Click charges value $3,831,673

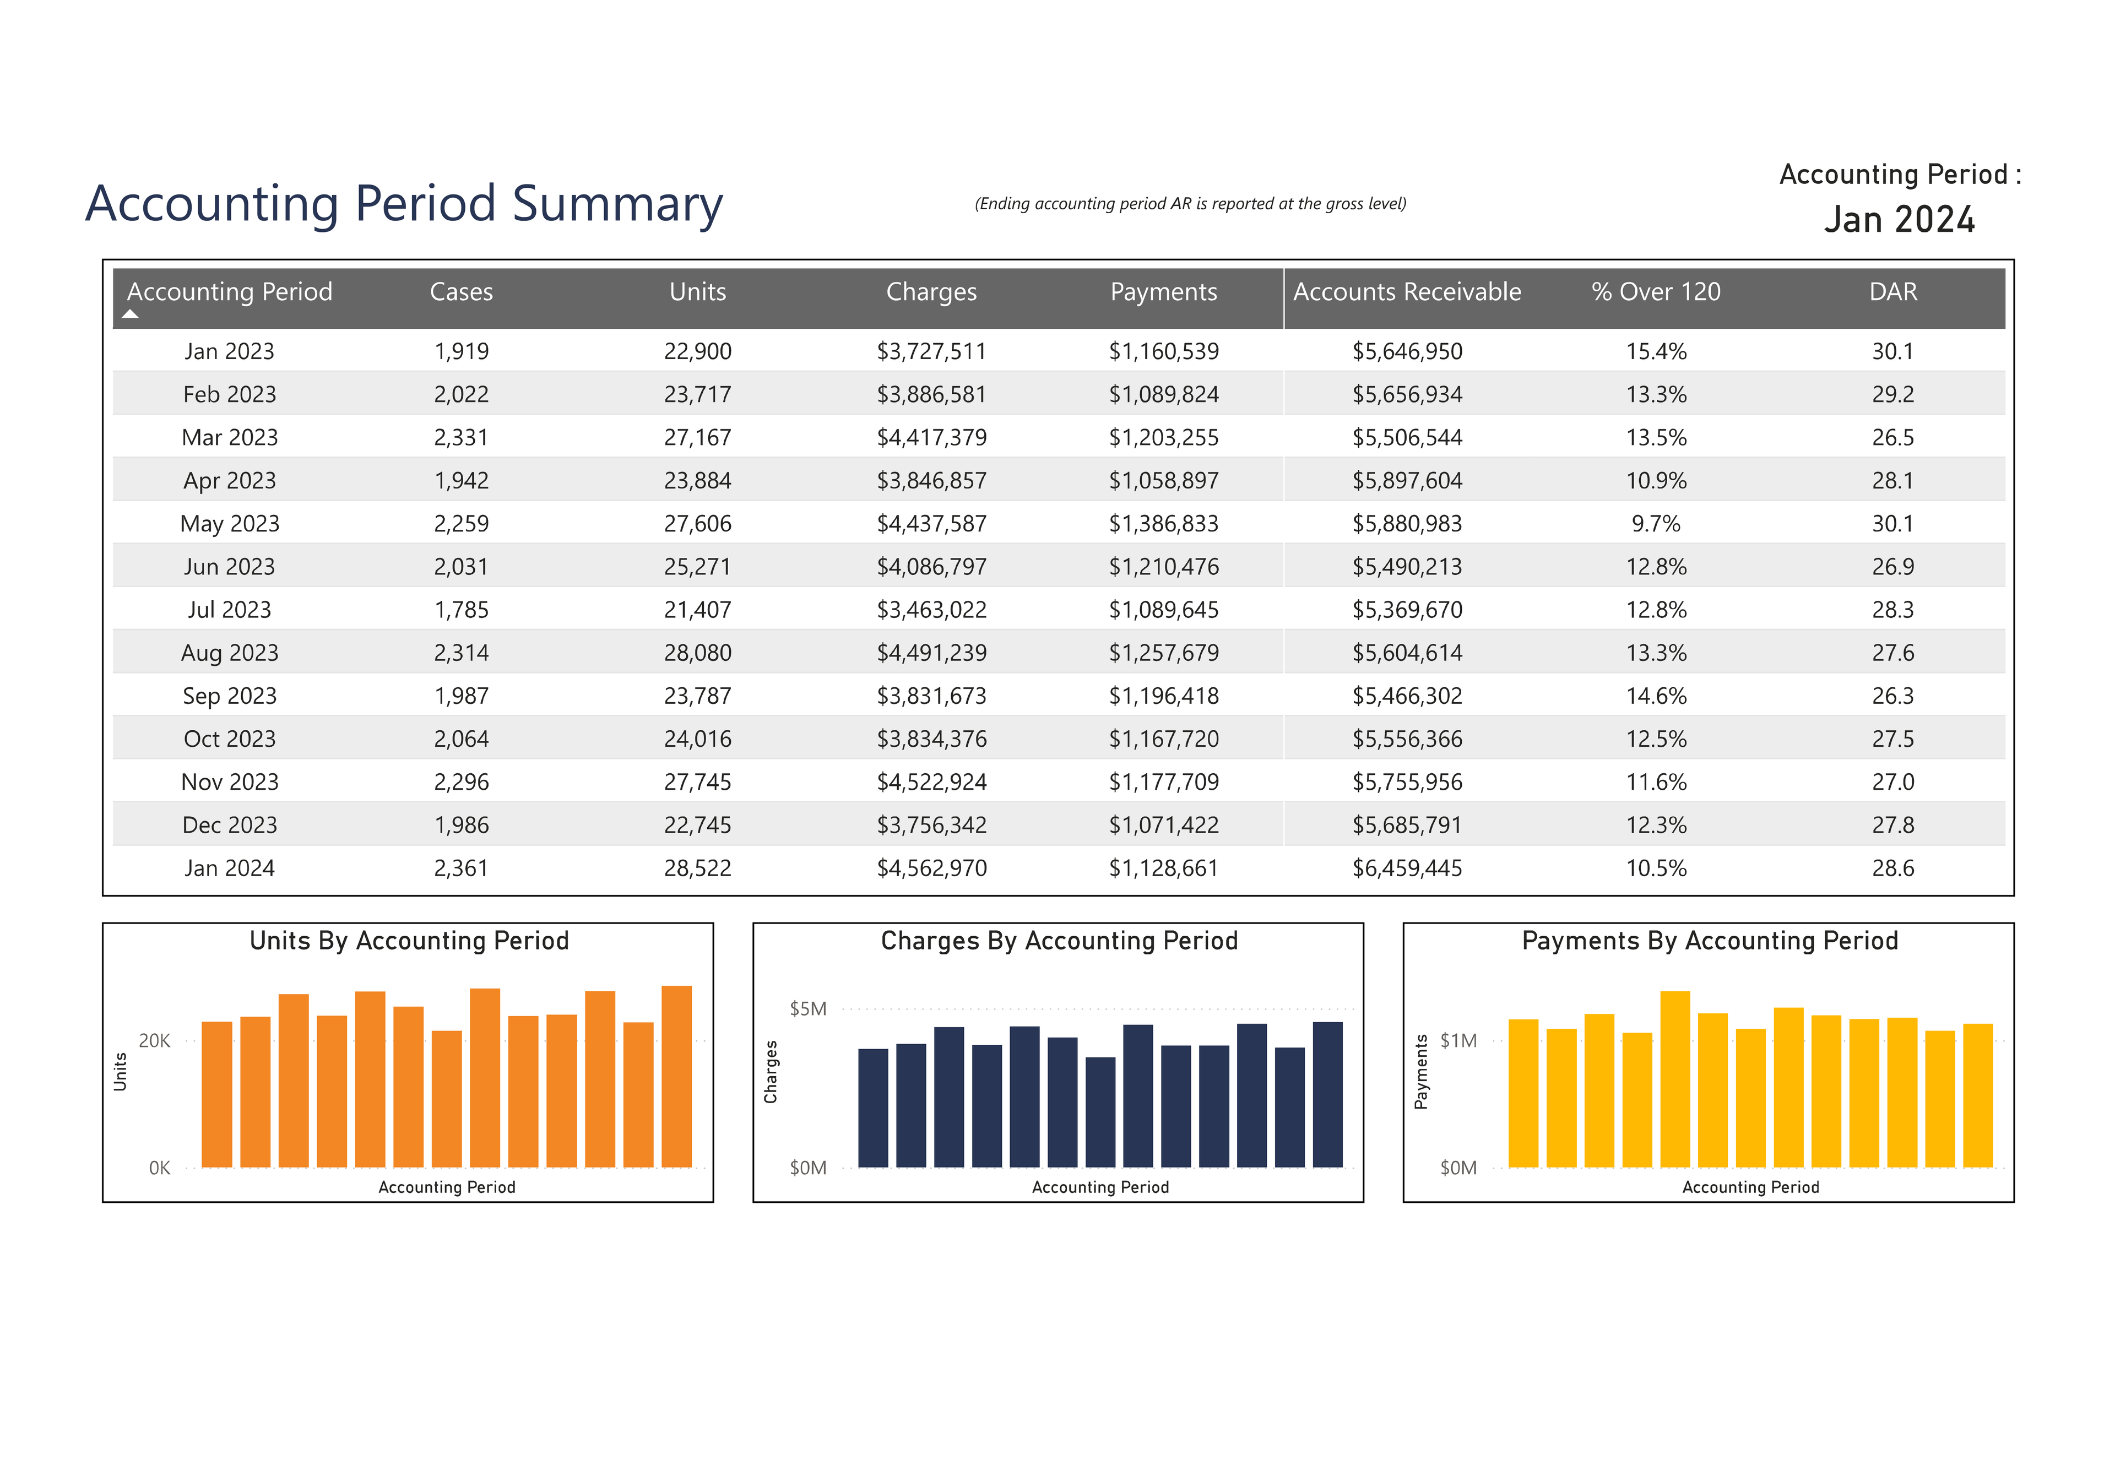click(931, 695)
